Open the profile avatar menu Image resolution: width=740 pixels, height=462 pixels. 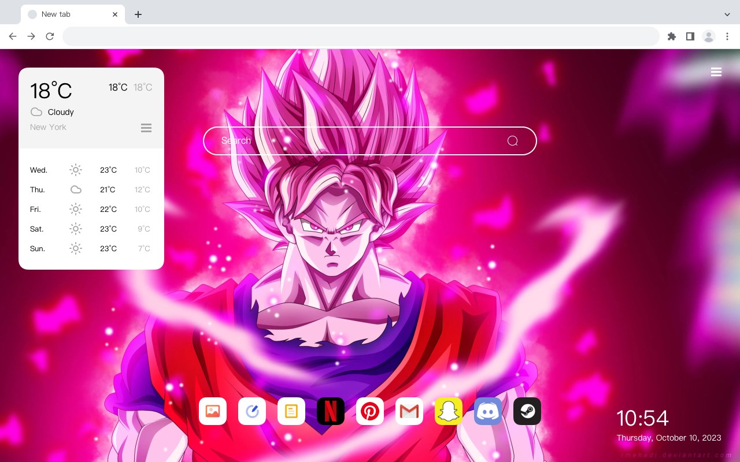tap(709, 36)
